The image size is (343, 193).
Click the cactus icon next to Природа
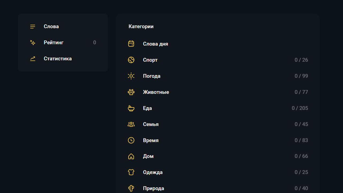tap(131, 188)
